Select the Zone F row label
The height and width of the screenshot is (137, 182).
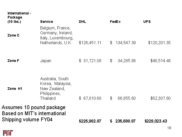pyautogui.click(x=13, y=61)
